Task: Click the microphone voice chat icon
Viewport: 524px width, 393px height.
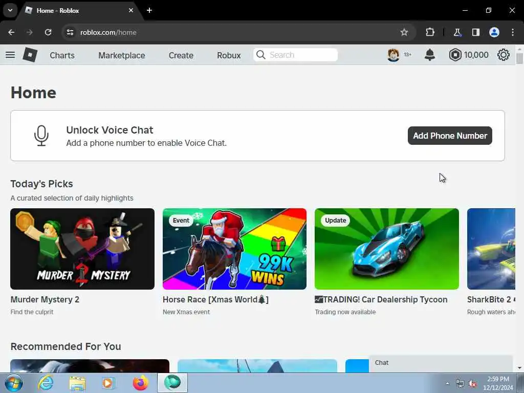Action: 41,136
